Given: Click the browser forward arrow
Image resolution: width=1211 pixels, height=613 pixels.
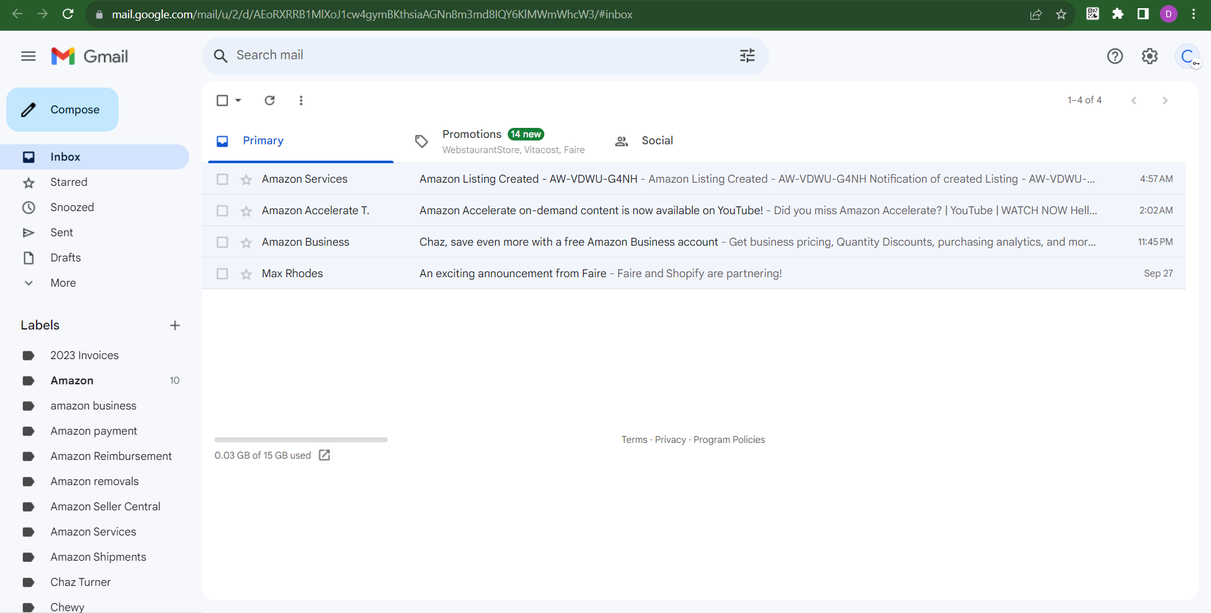Looking at the screenshot, I should coord(42,14).
